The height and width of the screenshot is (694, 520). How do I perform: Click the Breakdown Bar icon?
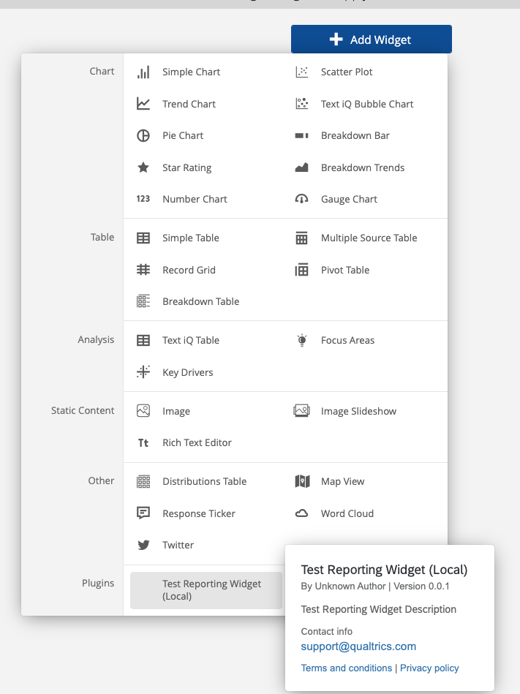[302, 135]
